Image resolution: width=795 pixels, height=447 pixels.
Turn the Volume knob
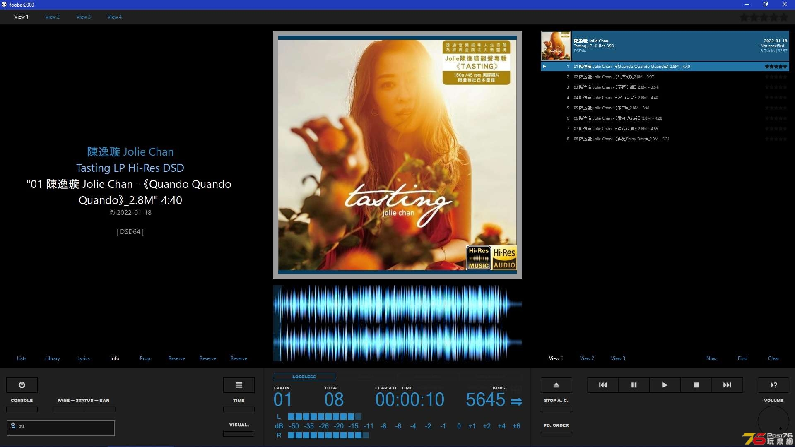[x=773, y=421]
